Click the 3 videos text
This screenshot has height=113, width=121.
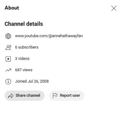tap(22, 59)
